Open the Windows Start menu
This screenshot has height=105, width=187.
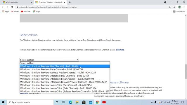pos(3,102)
